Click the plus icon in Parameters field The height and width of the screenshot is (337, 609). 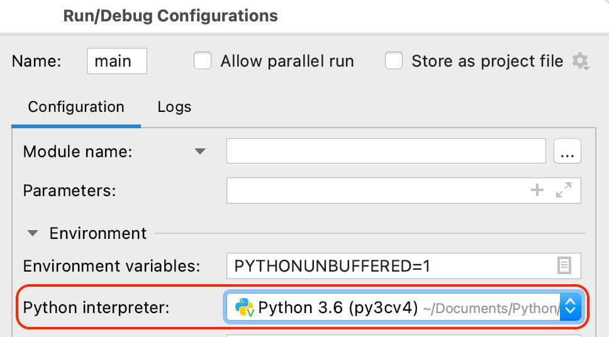point(537,191)
